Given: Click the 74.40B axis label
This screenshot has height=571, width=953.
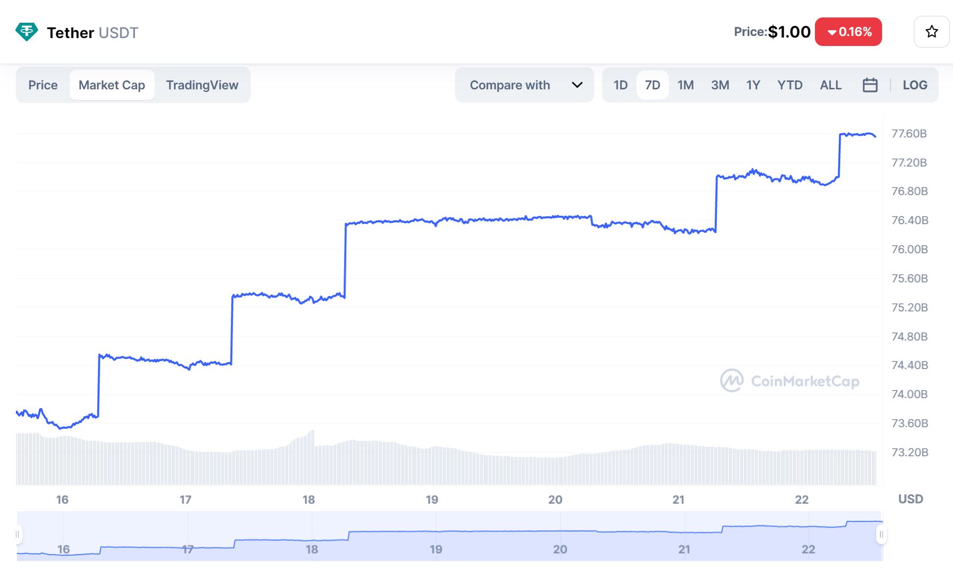Looking at the screenshot, I should pyautogui.click(x=910, y=365).
